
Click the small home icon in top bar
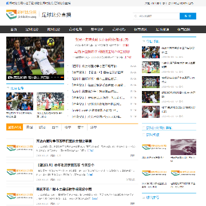(x=7, y=3)
